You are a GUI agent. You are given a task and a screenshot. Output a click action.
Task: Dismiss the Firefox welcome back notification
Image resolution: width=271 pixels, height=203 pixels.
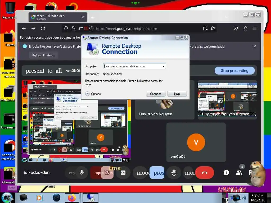(255, 46)
